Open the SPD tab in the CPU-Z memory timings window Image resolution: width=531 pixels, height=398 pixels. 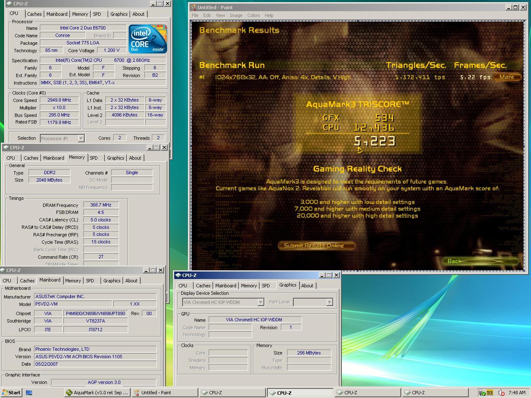pos(94,158)
